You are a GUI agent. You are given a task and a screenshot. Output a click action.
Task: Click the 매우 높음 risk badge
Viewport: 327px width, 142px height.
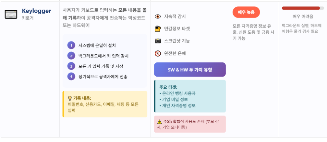pos(246,12)
